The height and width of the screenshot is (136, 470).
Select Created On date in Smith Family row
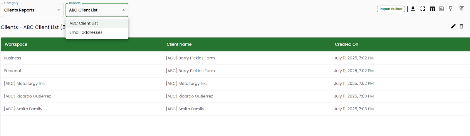coord(354,109)
